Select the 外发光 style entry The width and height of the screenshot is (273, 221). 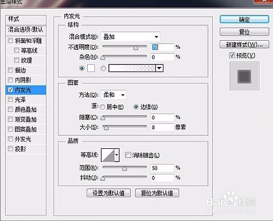click(x=23, y=139)
